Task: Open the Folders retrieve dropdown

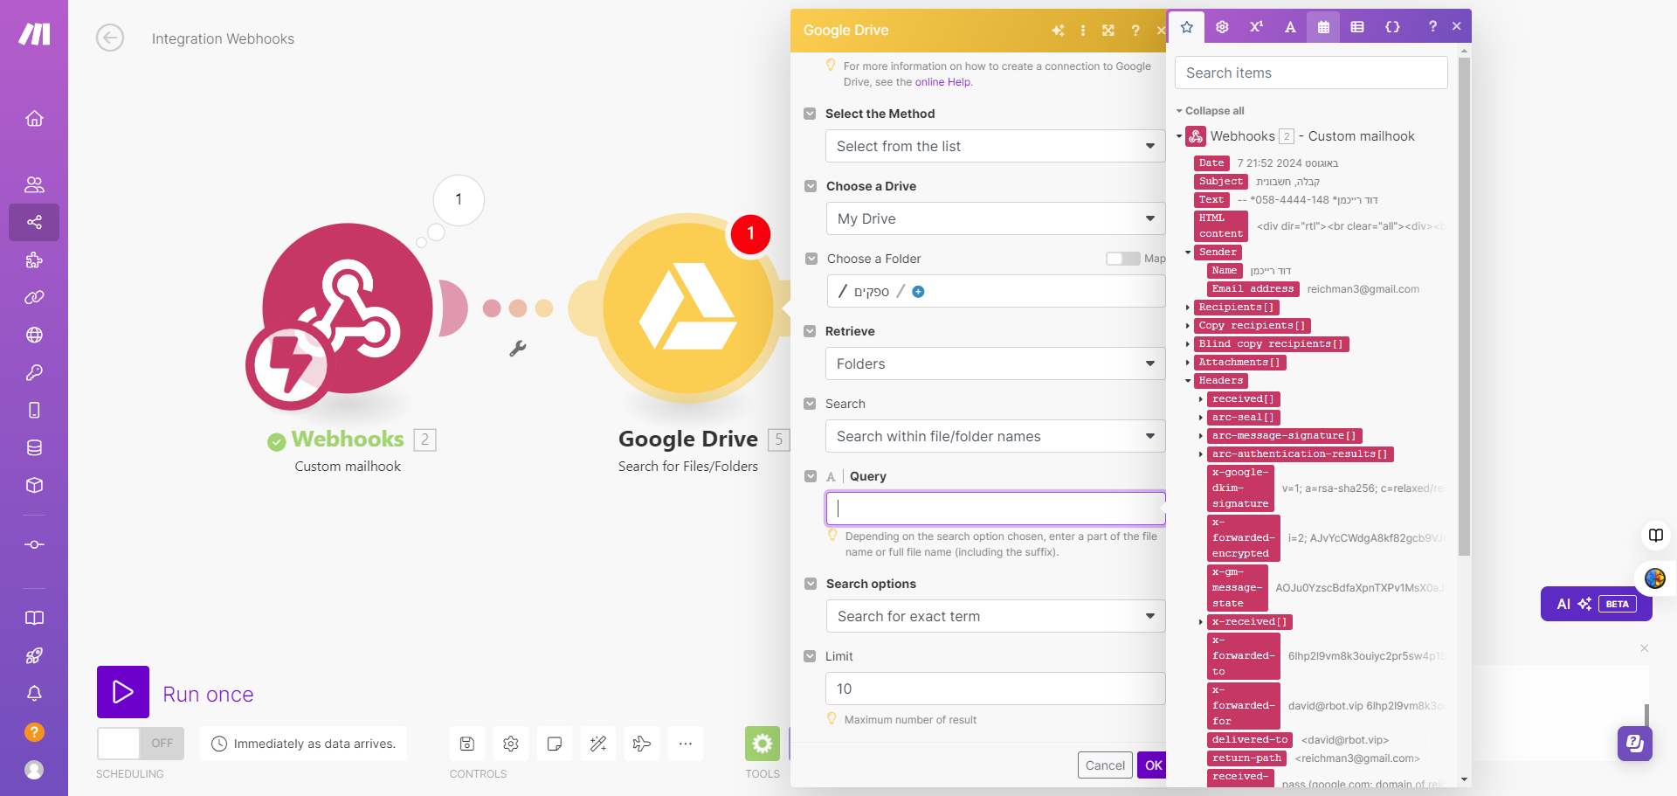Action: [995, 363]
